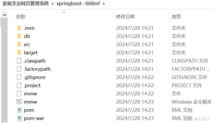Click the pom XML document icon
The image size is (215, 123).
[x=19, y=110]
